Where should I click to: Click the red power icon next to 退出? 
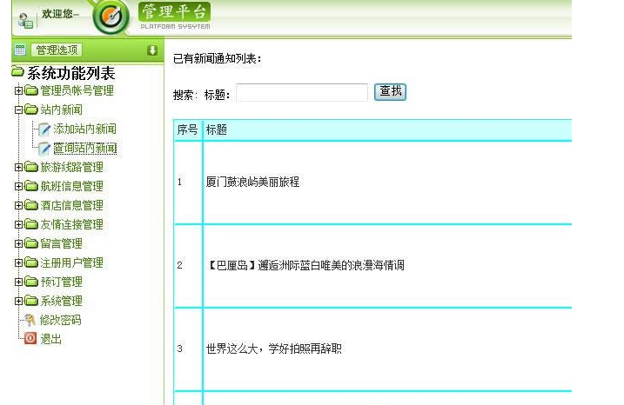pyautogui.click(x=30, y=338)
